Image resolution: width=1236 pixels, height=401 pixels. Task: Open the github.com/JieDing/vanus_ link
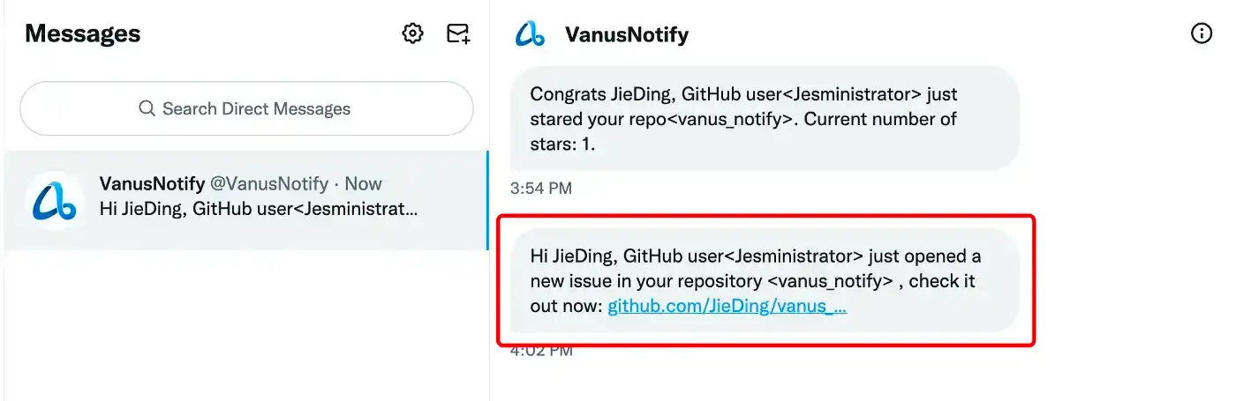click(727, 307)
